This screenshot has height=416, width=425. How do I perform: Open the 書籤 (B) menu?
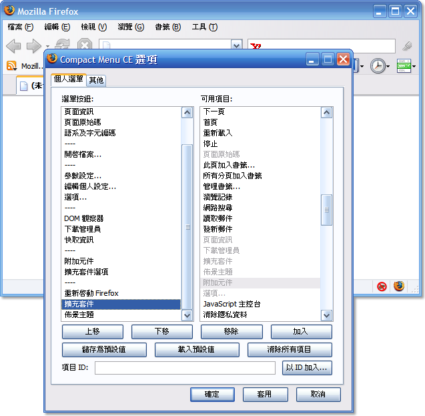click(x=167, y=27)
